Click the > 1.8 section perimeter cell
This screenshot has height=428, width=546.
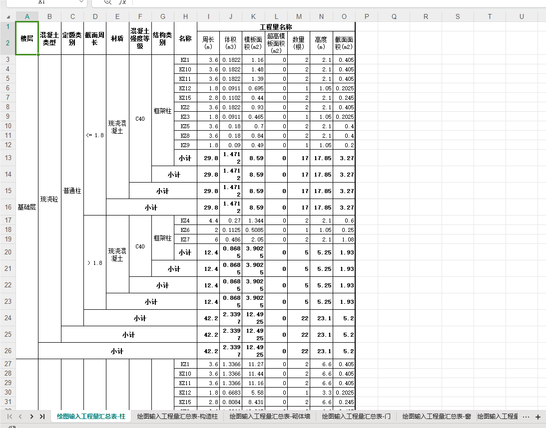pos(95,262)
